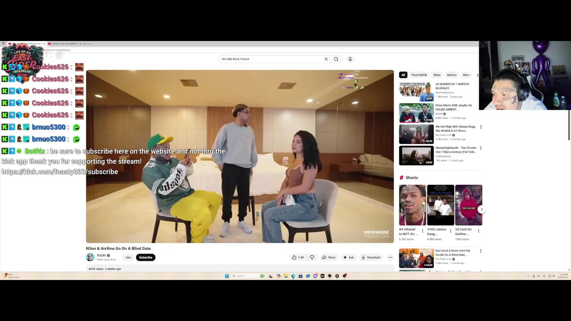Open N3on Meets EBK Jaaybo thumbnail
This screenshot has width=571, height=321.
416,112
